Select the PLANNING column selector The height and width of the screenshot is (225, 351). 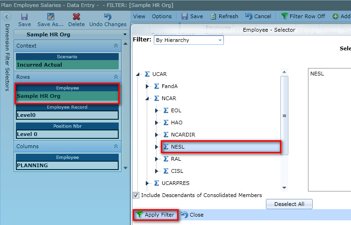point(67,165)
